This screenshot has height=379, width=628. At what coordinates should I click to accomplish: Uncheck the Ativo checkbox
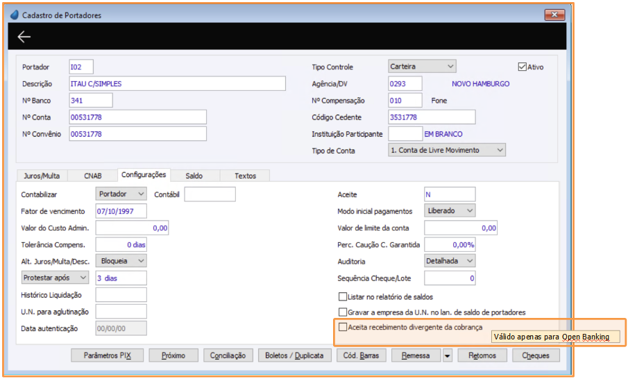point(522,67)
